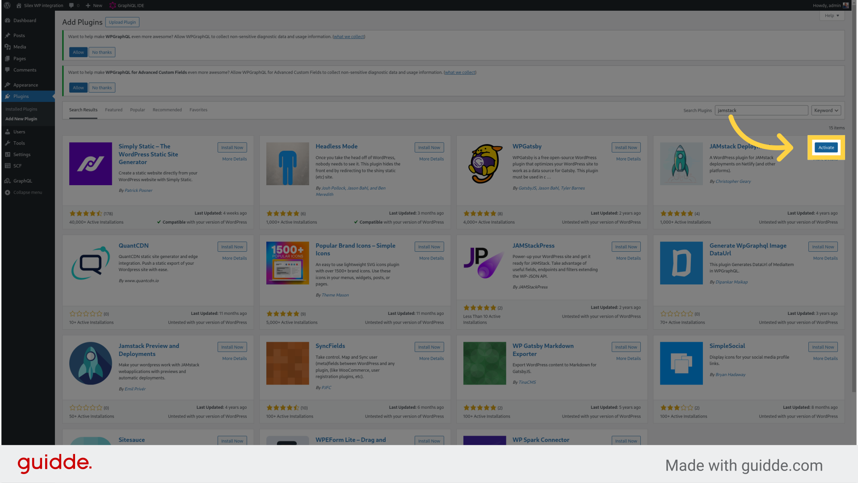Click the Simply Static plugin thumbnail
The width and height of the screenshot is (858, 483).
pos(90,164)
